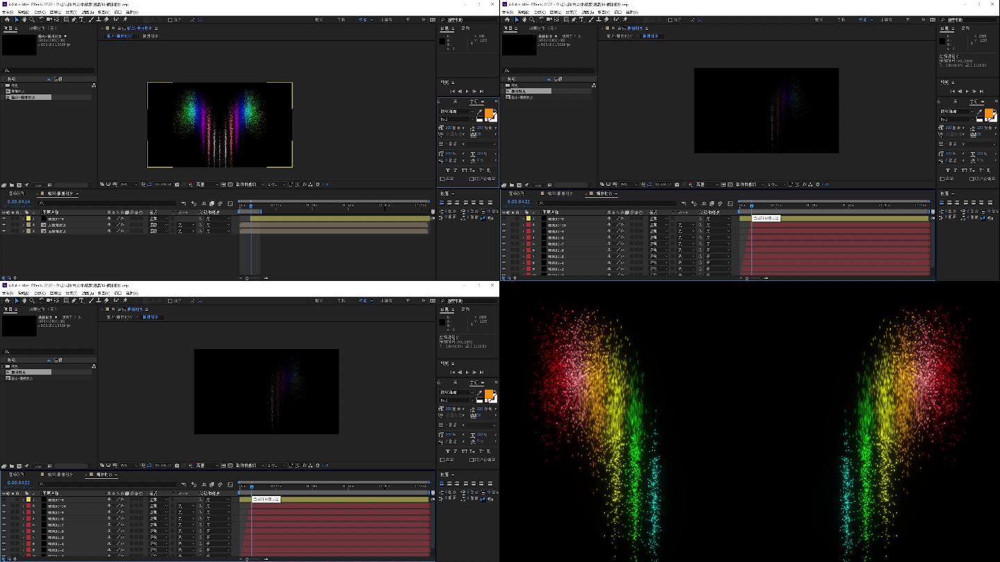Image resolution: width=1000 pixels, height=562 pixels.
Task: Toggle eye of layer 2 in top-right timeline
Action: coord(503,225)
